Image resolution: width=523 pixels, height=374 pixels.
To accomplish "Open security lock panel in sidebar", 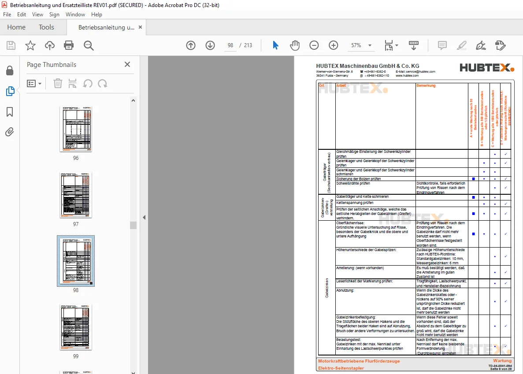I will click(x=10, y=70).
